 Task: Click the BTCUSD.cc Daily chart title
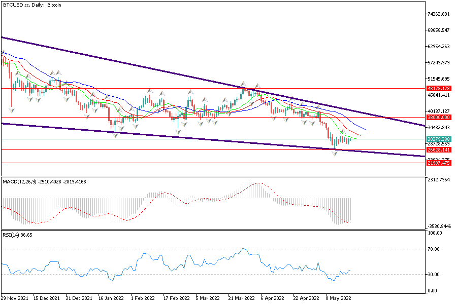coord(31,5)
